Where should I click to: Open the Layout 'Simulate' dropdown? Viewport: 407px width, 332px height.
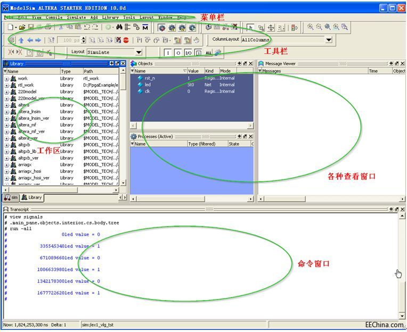139,52
